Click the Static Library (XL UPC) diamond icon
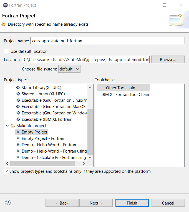The image size is (189, 212). [x=18, y=88]
